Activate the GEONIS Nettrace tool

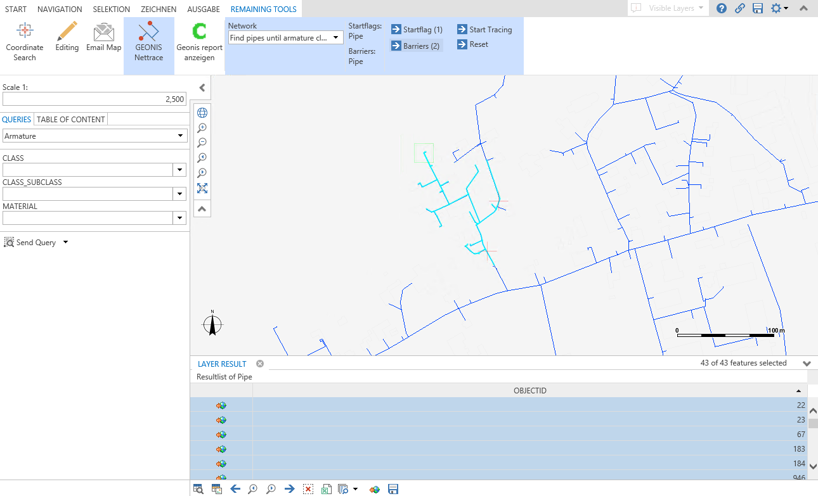[148, 40]
